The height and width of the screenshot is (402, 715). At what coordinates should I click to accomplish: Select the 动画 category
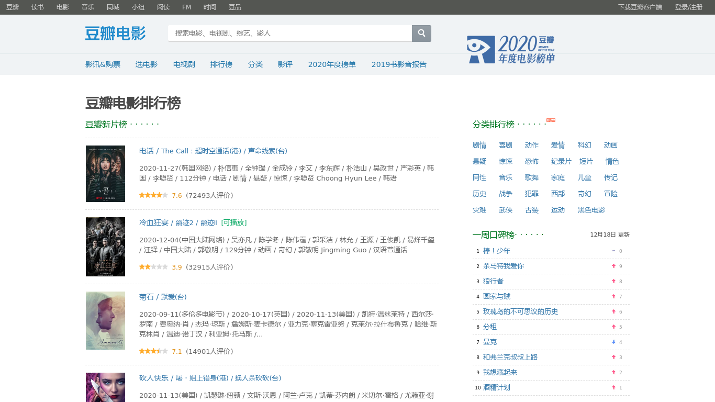pos(611,145)
